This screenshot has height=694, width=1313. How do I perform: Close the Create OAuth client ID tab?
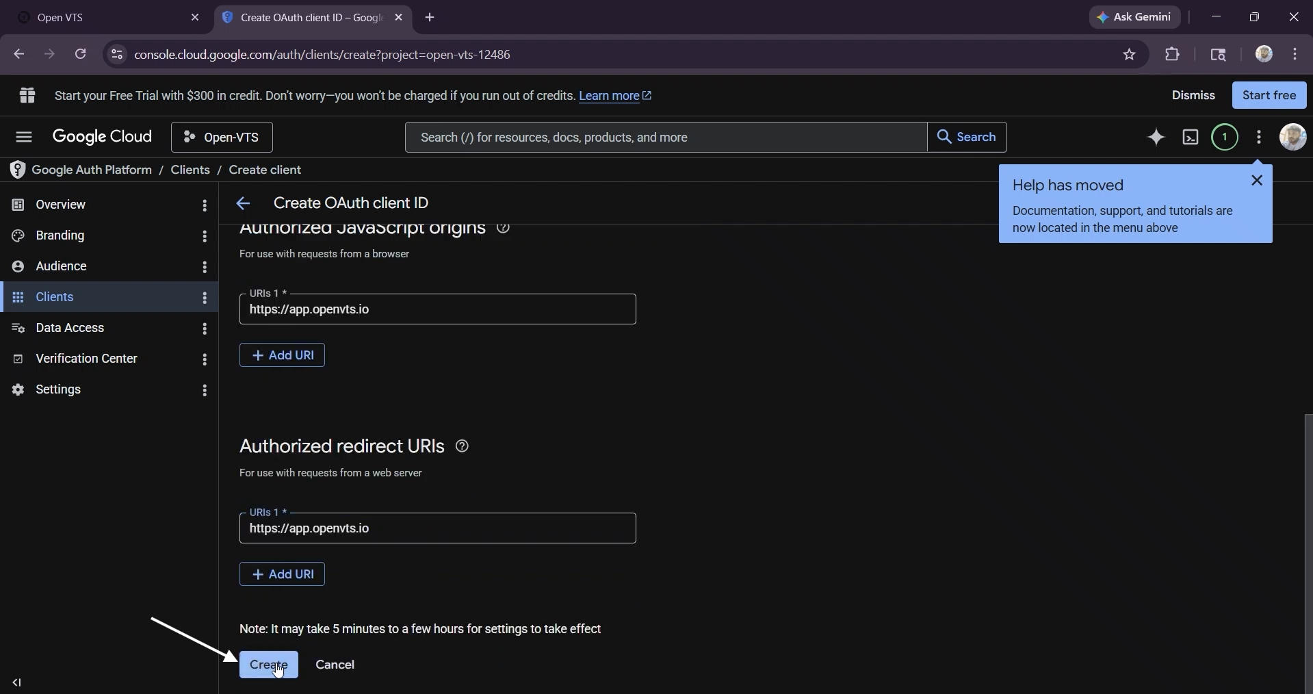click(x=399, y=18)
